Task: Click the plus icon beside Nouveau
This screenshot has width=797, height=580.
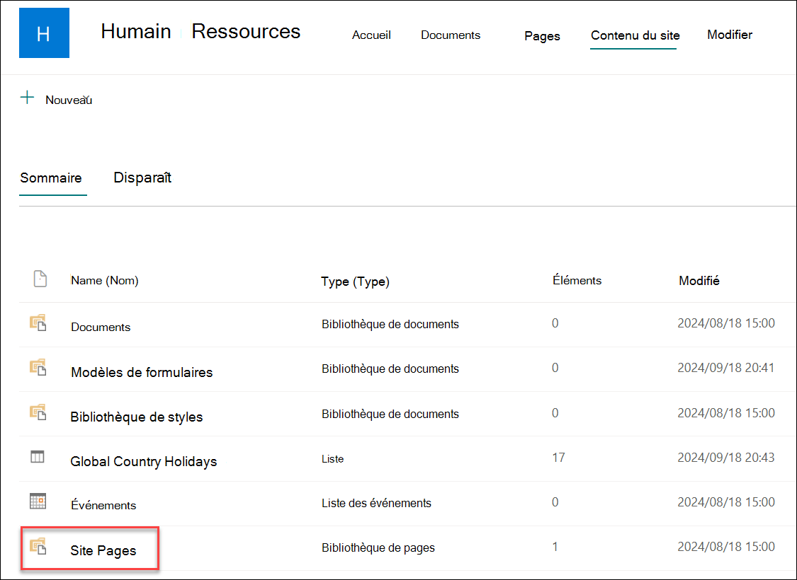Action: tap(27, 98)
